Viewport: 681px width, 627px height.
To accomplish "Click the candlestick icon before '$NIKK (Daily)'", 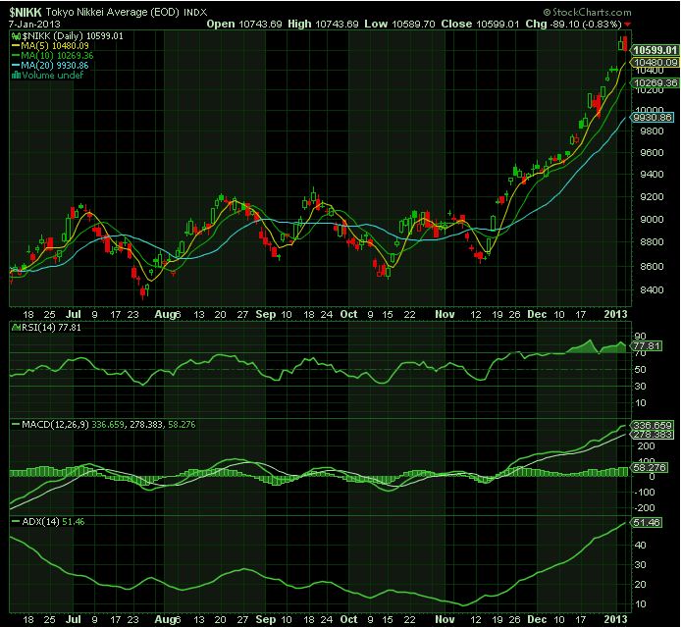I will point(16,36).
